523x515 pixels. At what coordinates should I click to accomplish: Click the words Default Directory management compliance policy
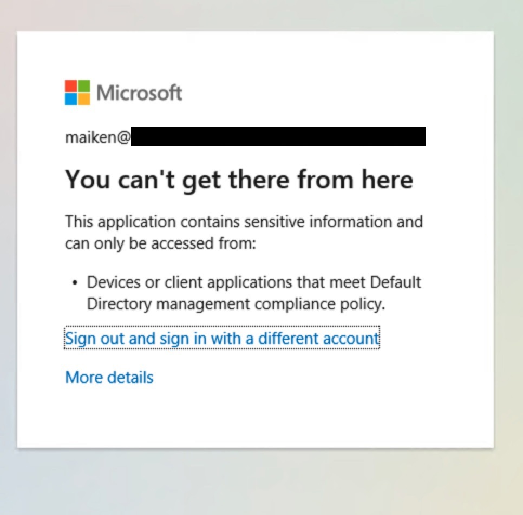coord(254,293)
